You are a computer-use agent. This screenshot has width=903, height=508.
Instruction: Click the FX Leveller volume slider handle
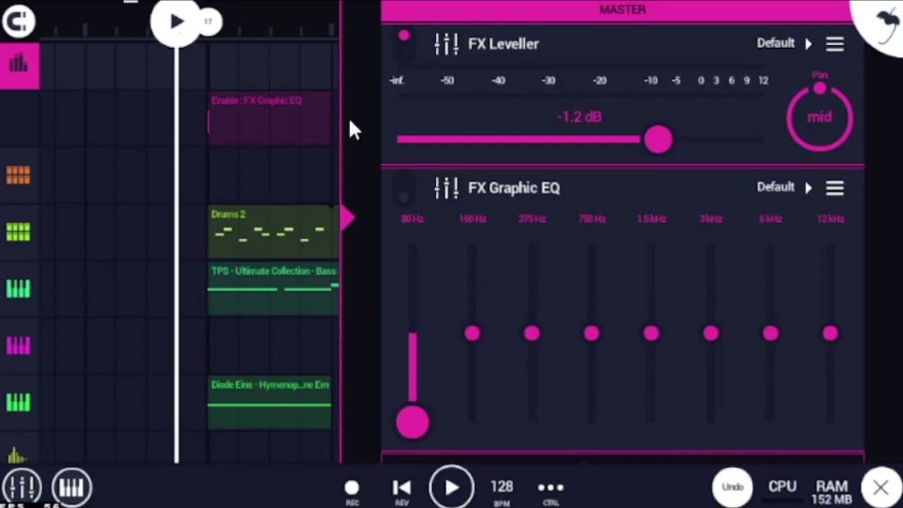pos(657,140)
